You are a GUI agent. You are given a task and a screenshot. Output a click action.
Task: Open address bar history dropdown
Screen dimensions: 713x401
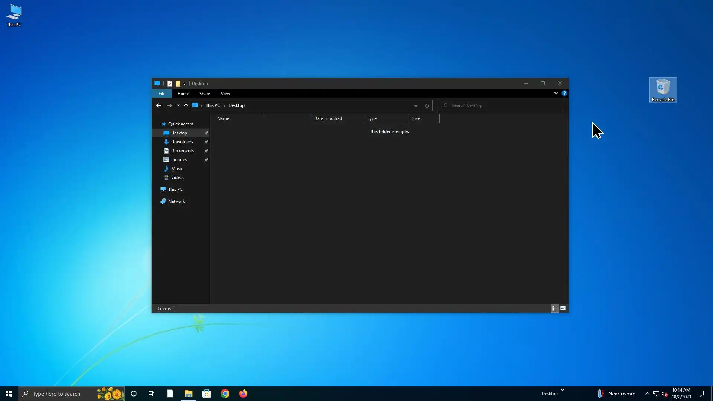416,105
